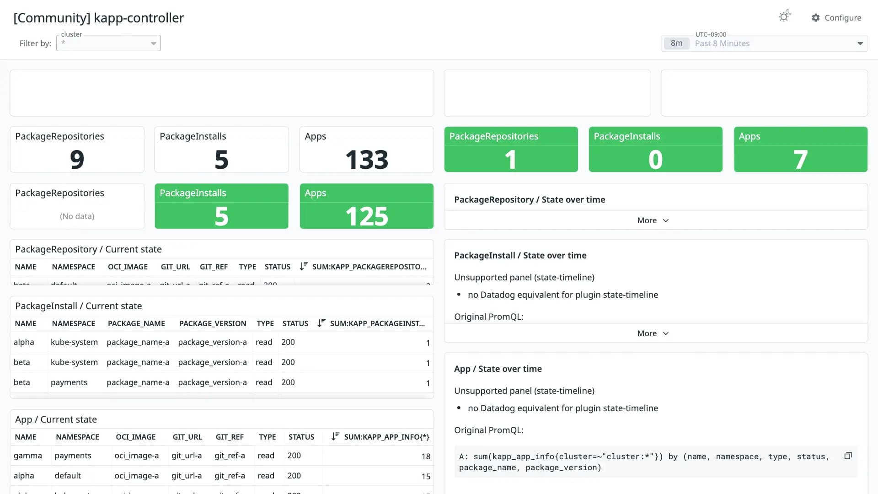Sort by SUM:KAPP_APP_INFO{*} column sort icon

335,436
